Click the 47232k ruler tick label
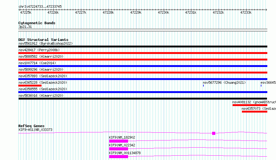 [x=218, y=12]
